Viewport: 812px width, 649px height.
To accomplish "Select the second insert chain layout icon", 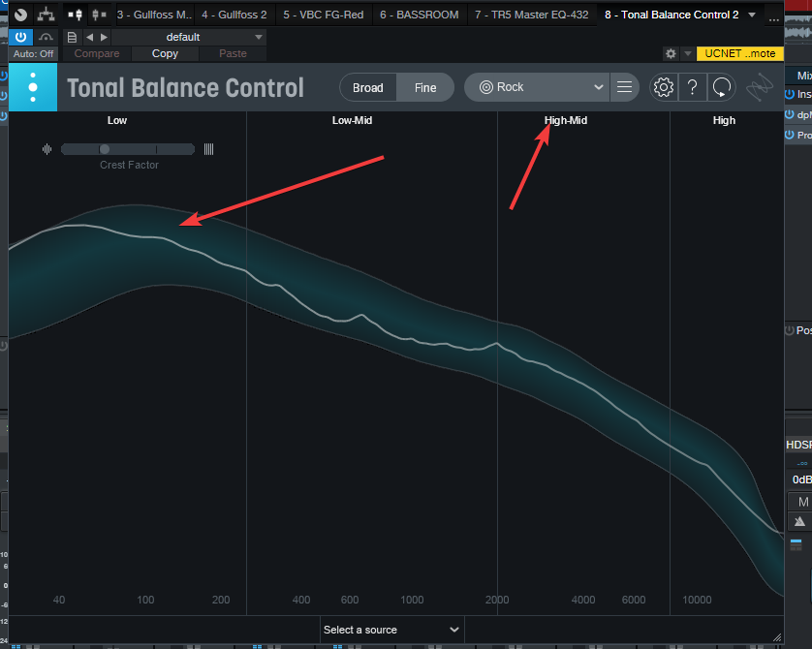I will pos(99,15).
